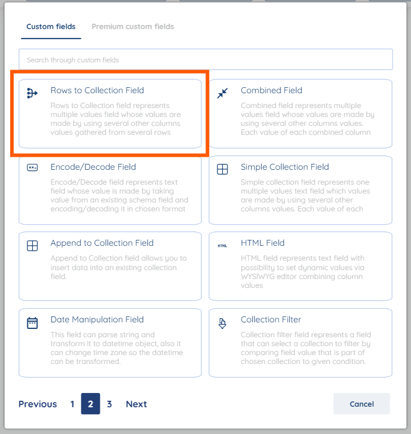Open Premium custom fields tab
Viewport: 411px width, 434px height.
[132, 27]
